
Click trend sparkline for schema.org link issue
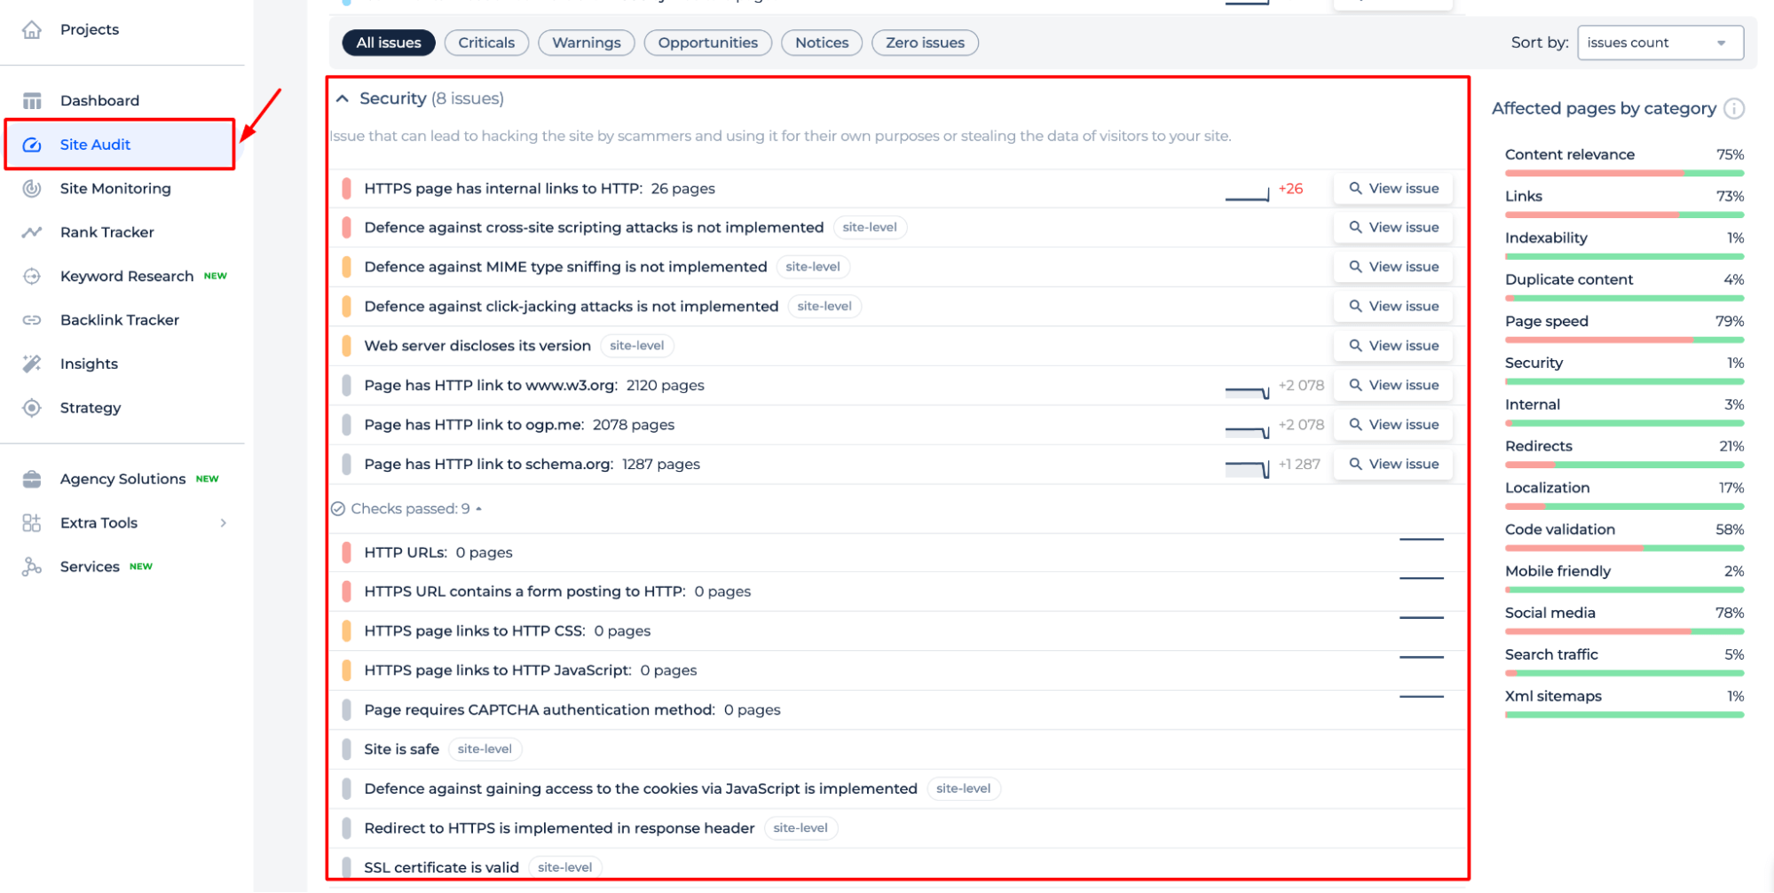tap(1248, 468)
